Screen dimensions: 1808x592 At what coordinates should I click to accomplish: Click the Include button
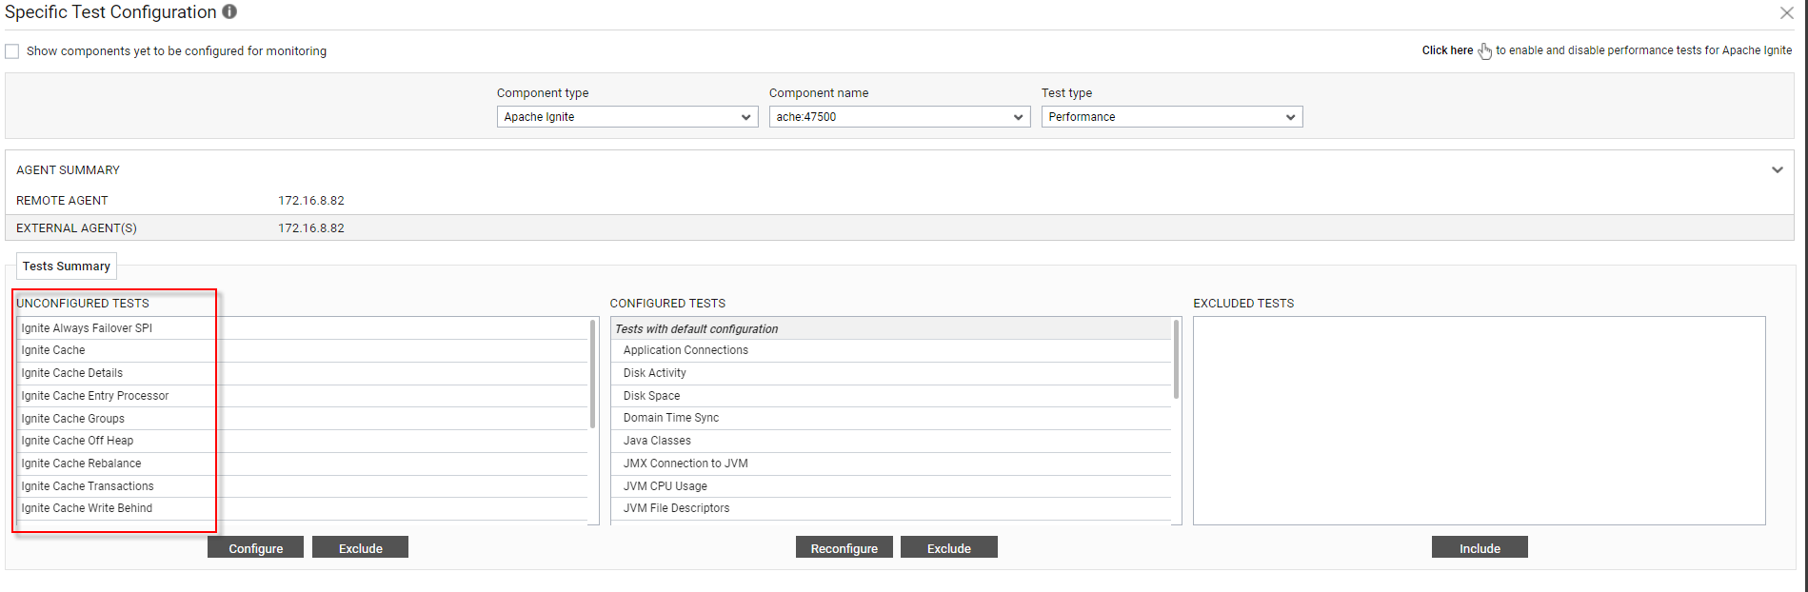click(x=1480, y=548)
